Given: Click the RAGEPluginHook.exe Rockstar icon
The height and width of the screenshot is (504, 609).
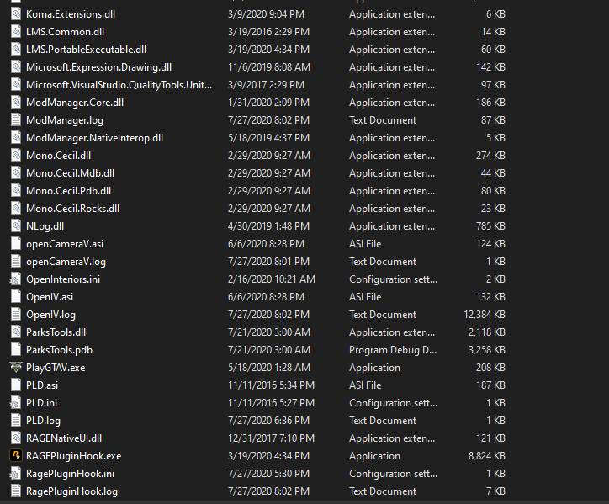Looking at the screenshot, I should point(16,456).
